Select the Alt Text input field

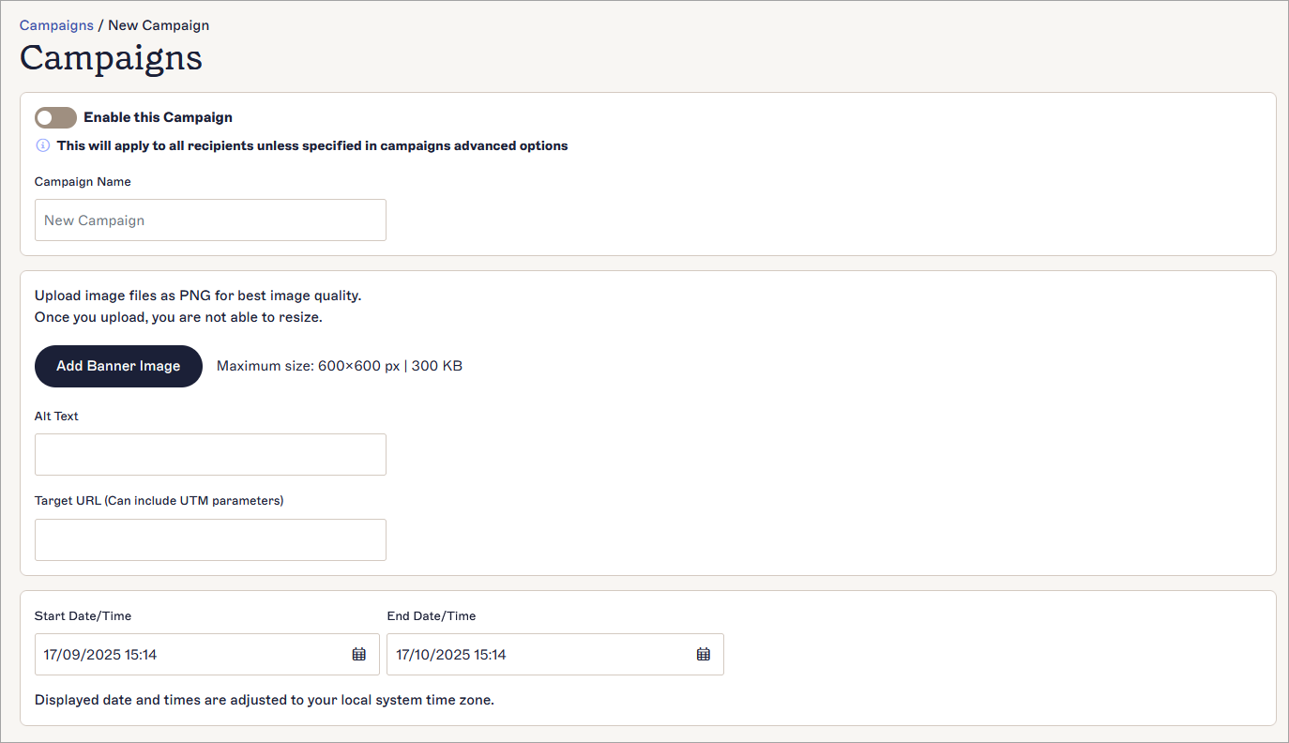[x=210, y=454]
